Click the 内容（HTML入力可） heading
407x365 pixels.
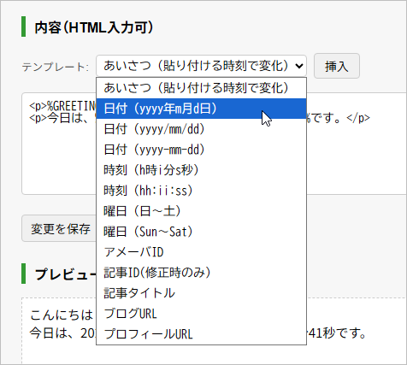[x=94, y=27]
